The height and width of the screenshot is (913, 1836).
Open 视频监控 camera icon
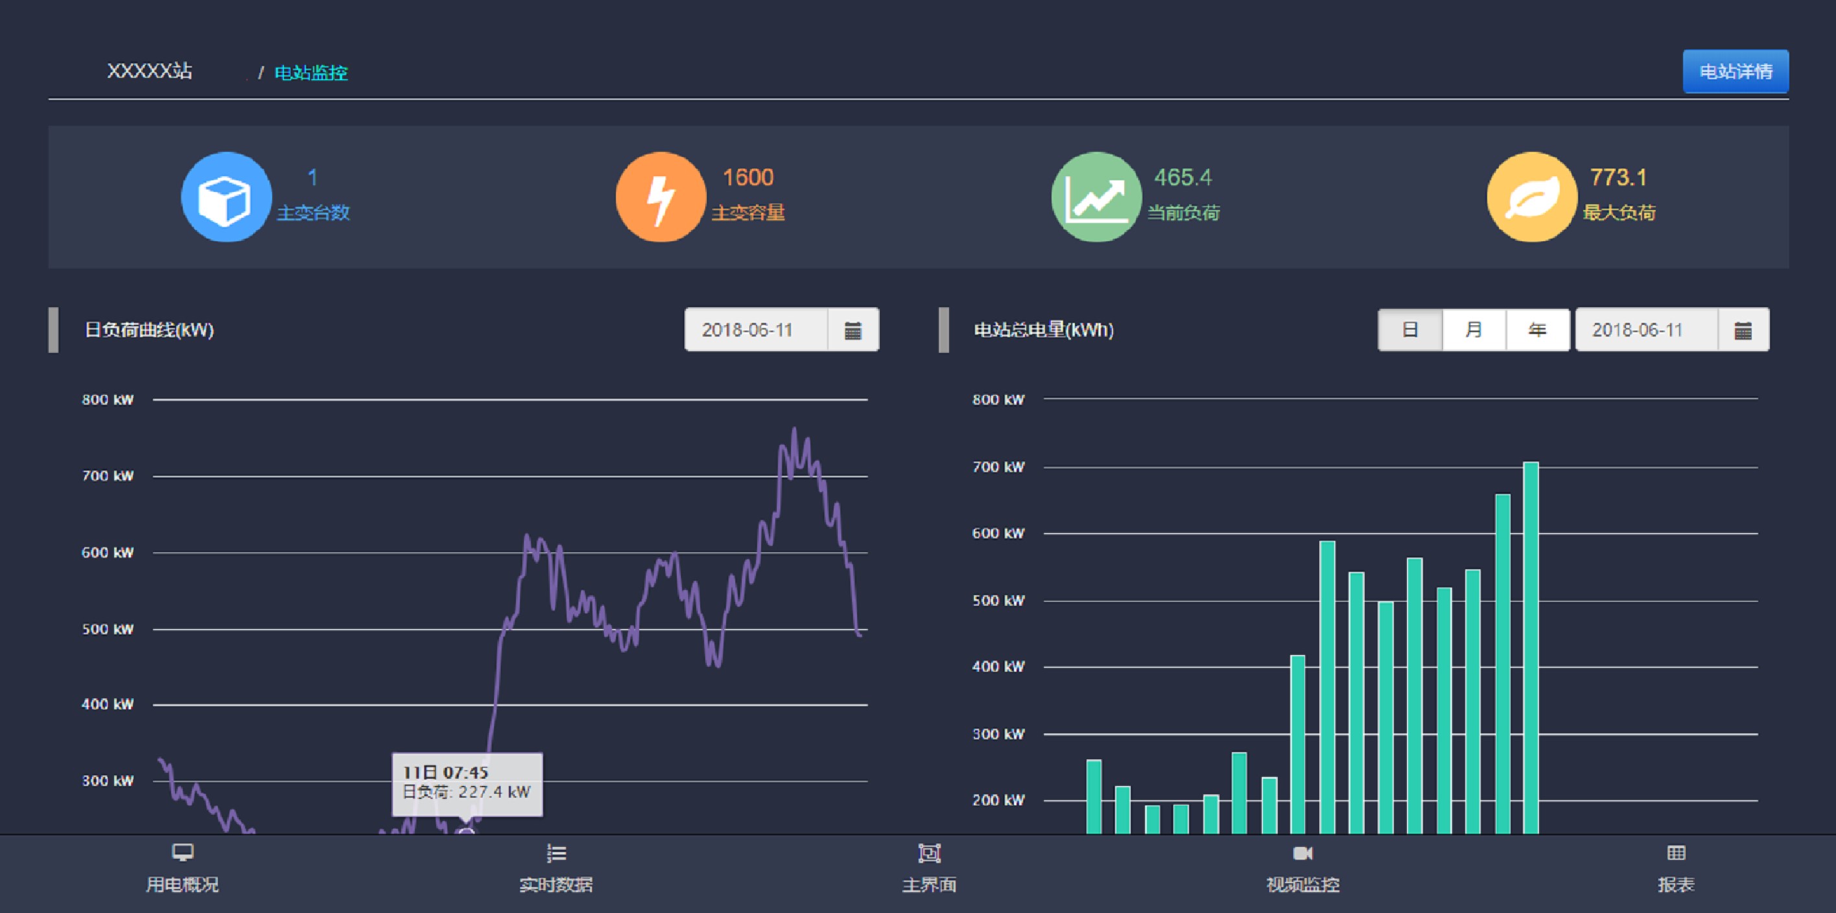point(1302,853)
